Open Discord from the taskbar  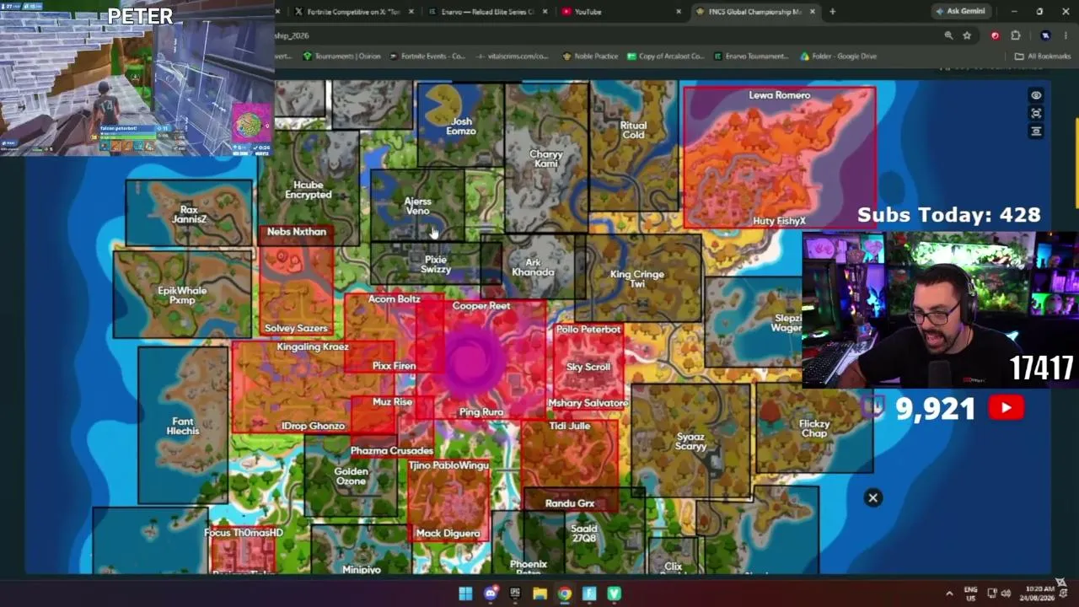[x=491, y=594]
